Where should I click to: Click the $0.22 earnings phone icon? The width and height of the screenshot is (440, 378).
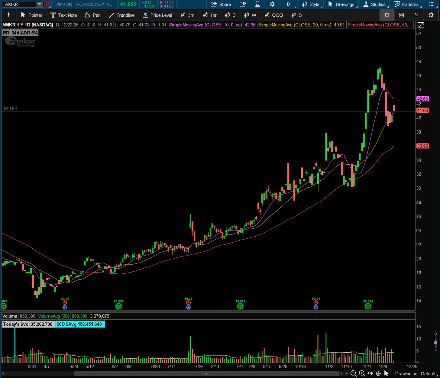(x=188, y=302)
